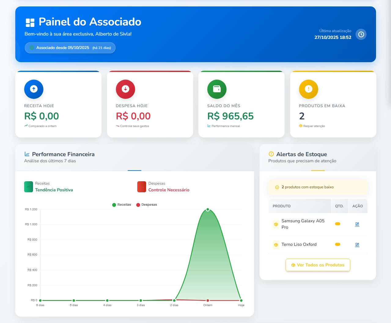Click the green wallet icon for Saldo do Mês
Image resolution: width=391 pixels, height=323 pixels.
point(217,89)
